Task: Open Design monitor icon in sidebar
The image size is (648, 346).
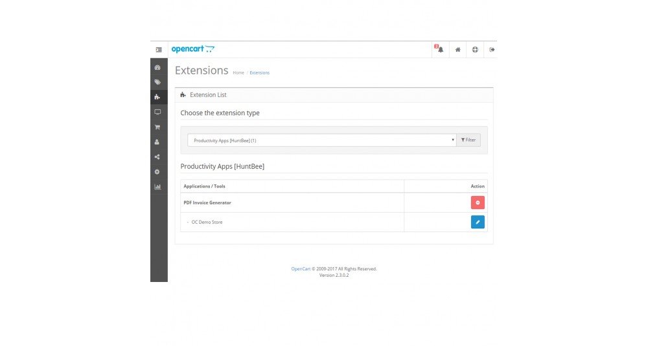Action: [x=157, y=112]
